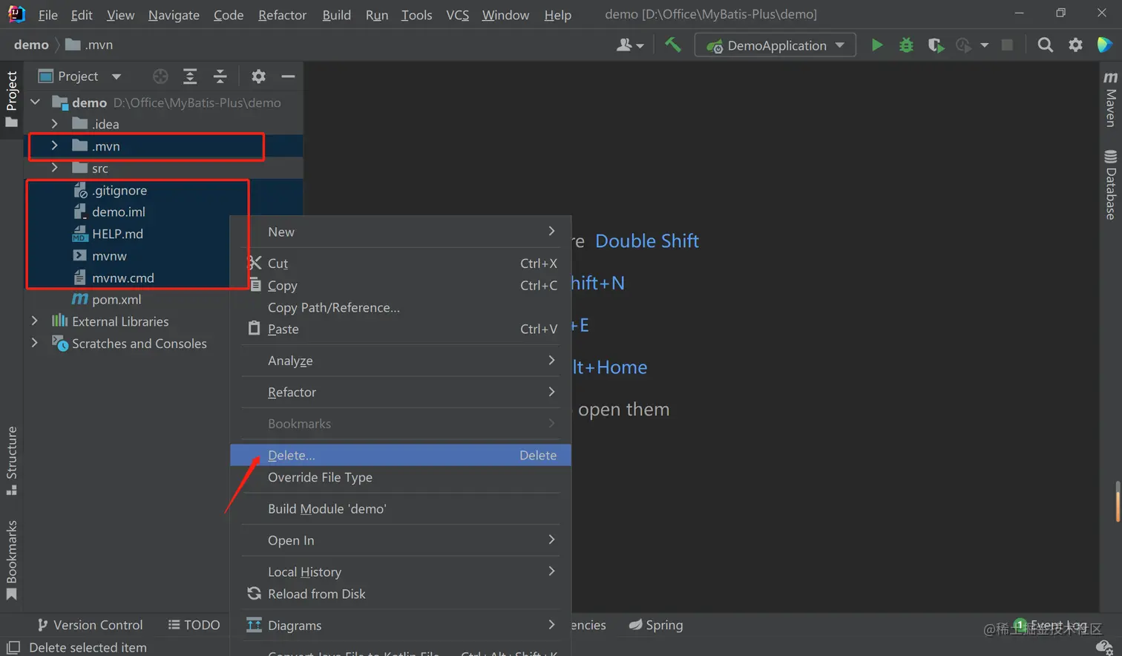Expand Scratches and Consoles node
Image resolution: width=1122 pixels, height=656 pixels.
(x=35, y=344)
